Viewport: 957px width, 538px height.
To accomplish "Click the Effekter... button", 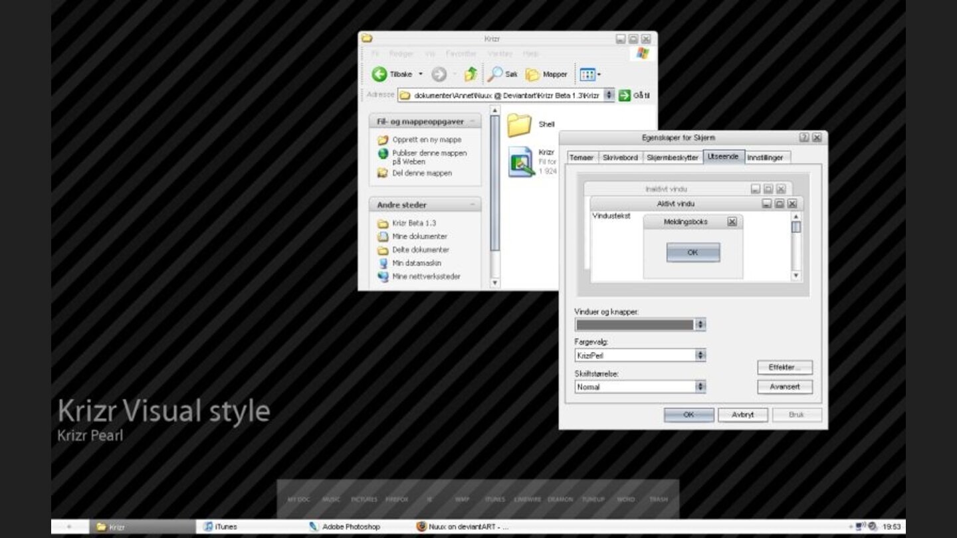I will pyautogui.click(x=784, y=367).
